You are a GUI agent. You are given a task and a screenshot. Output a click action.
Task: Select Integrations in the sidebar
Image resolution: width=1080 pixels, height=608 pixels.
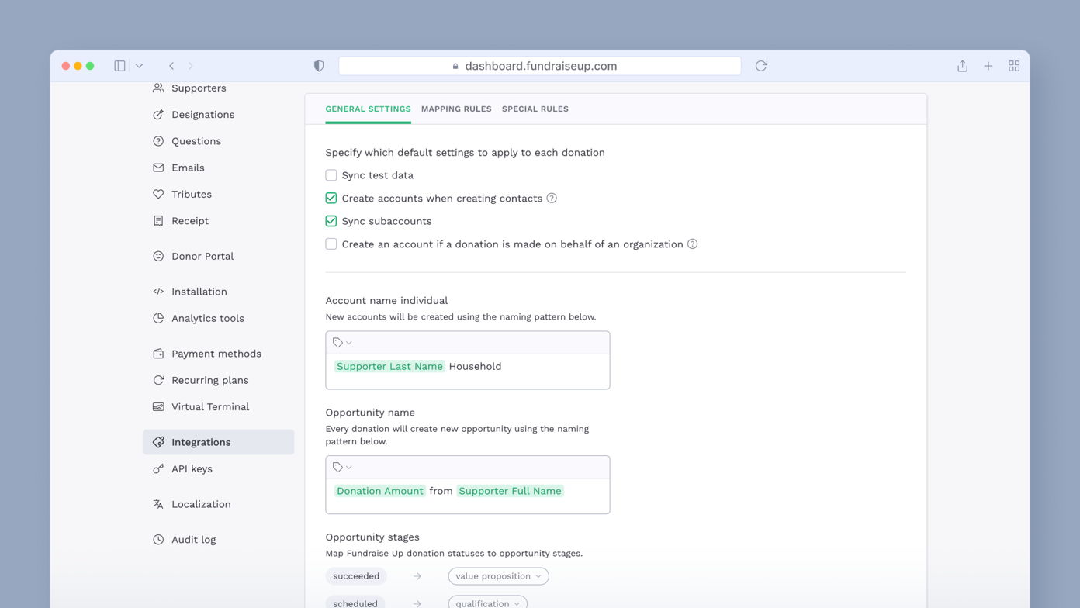pyautogui.click(x=203, y=441)
